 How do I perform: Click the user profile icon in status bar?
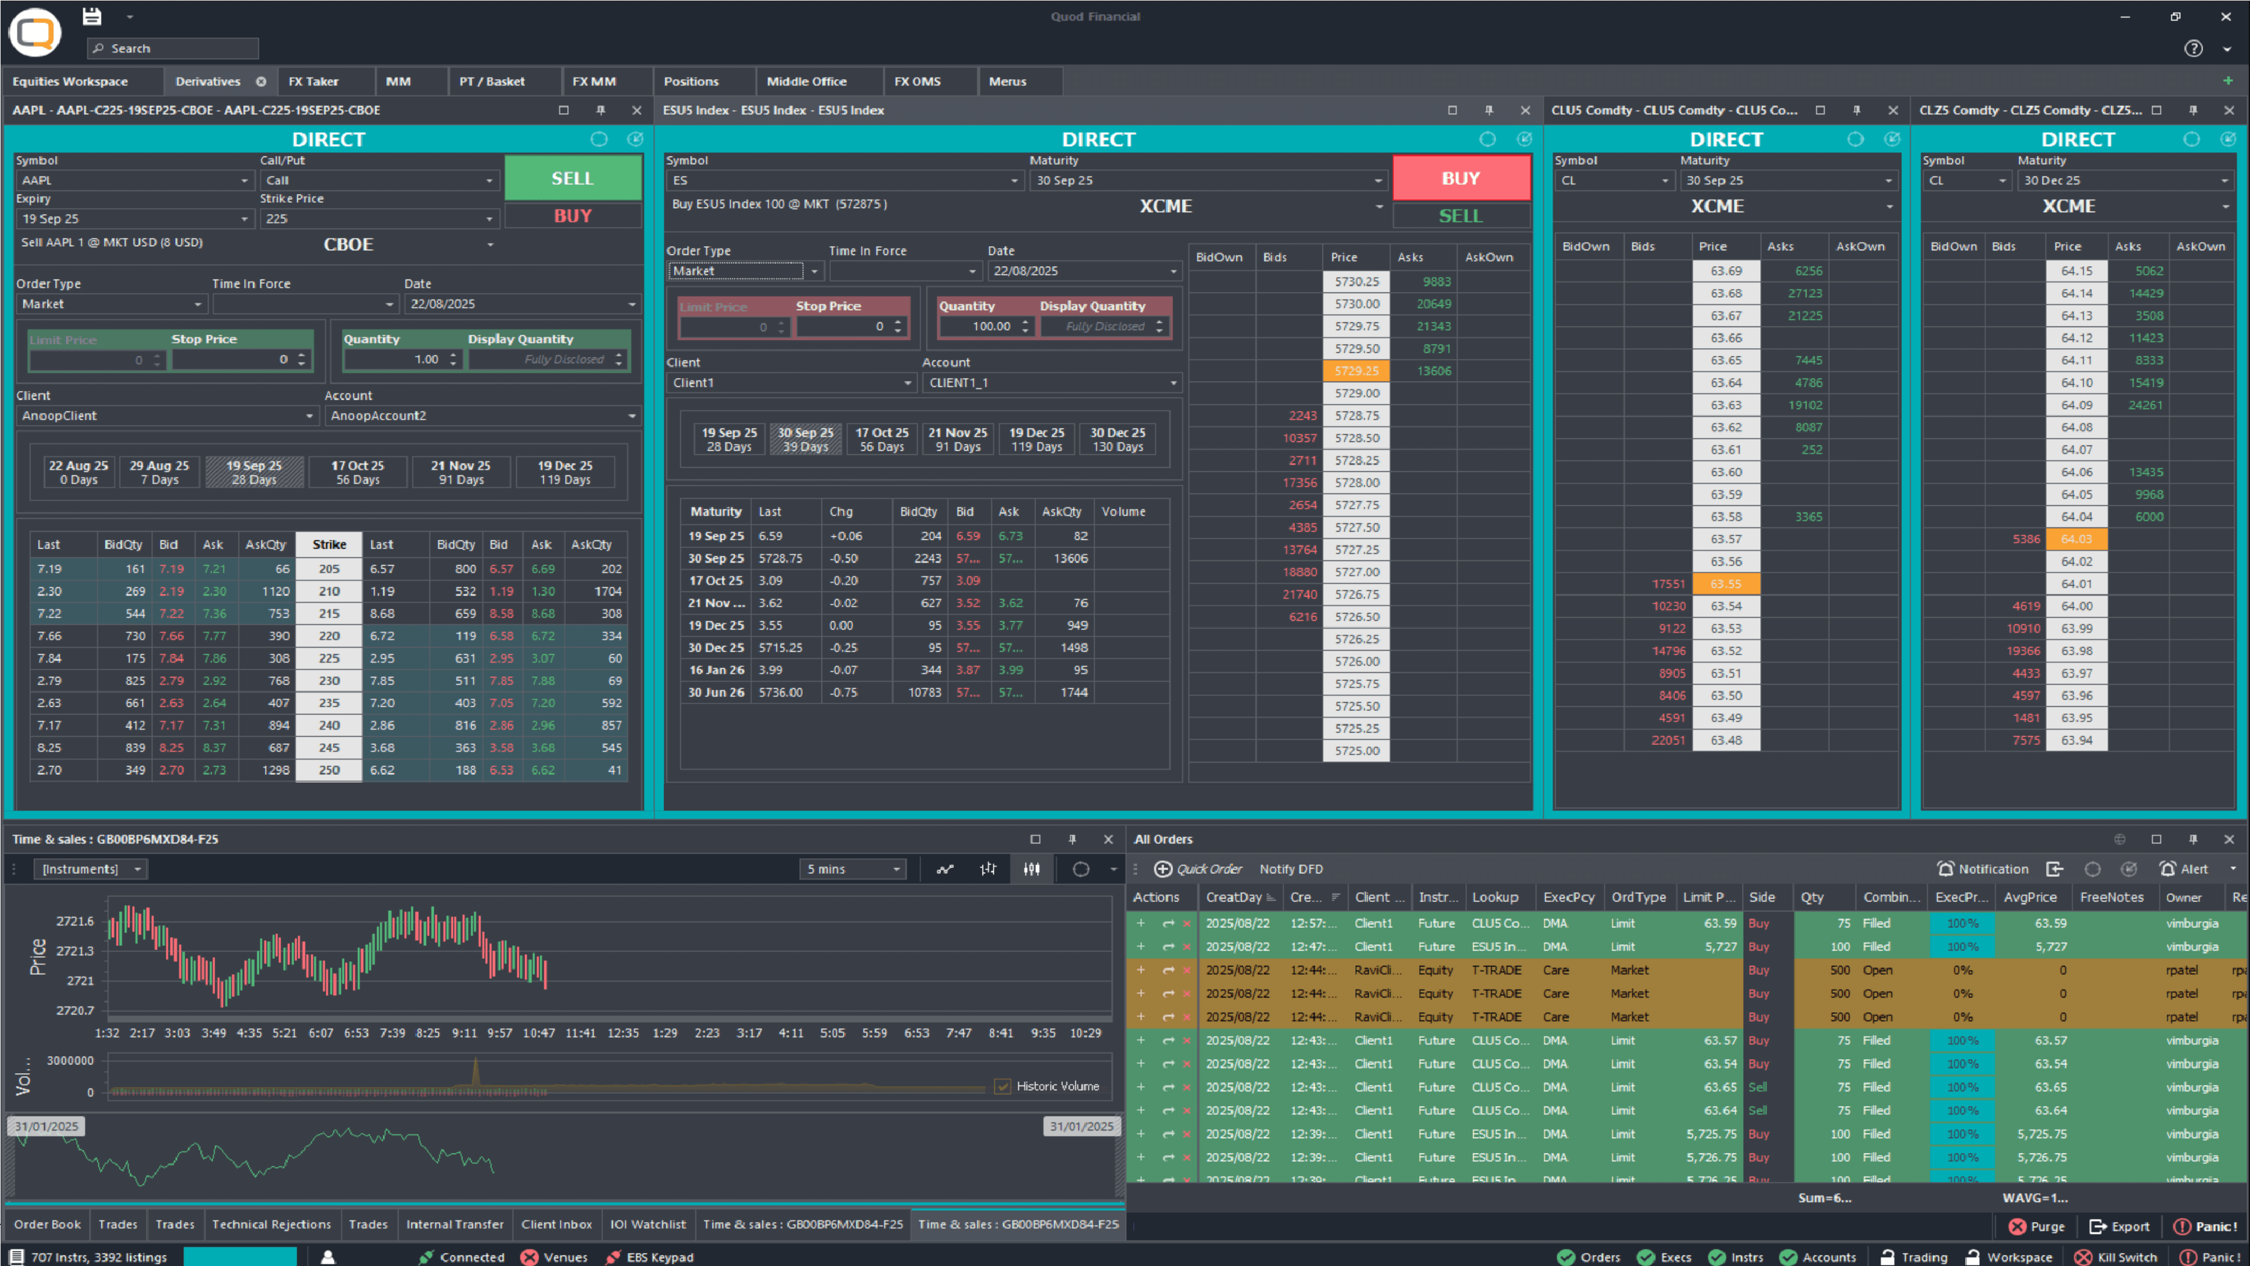pos(328,1257)
